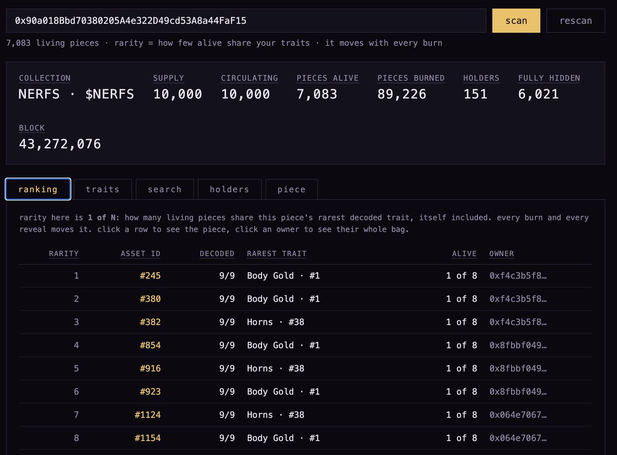Click the pieces burned value 89,226

pos(402,94)
